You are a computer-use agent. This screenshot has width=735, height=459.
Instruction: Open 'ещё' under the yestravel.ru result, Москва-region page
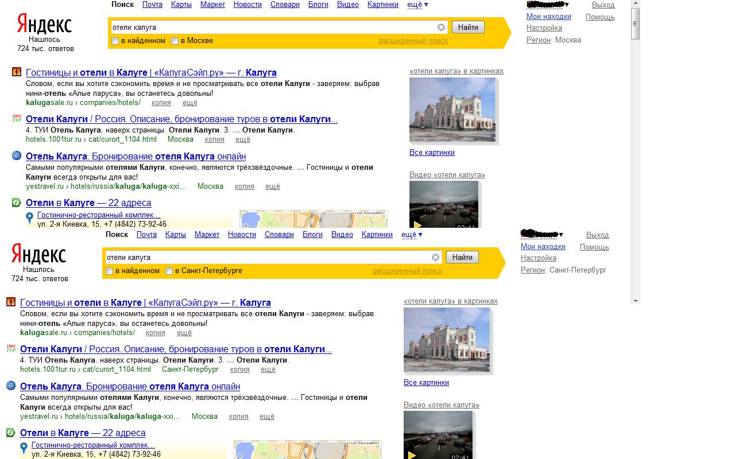273,186
